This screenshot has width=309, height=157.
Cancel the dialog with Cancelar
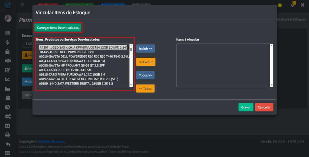[x=264, y=107]
